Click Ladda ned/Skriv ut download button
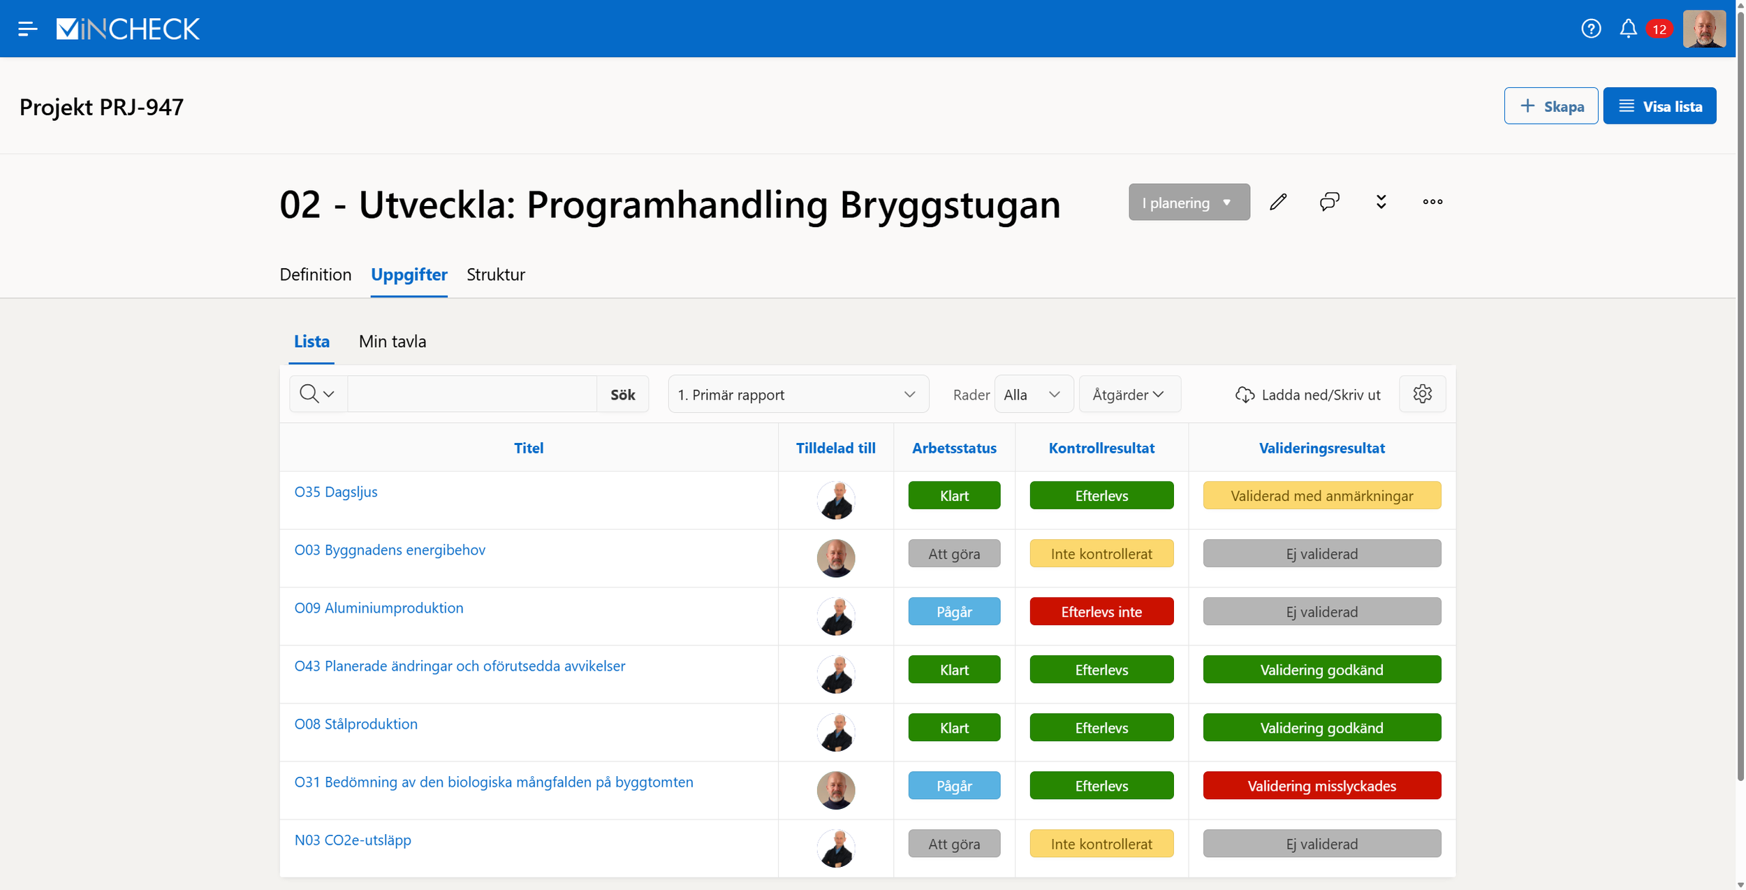Screen dimensions: 1746x890 point(1307,395)
